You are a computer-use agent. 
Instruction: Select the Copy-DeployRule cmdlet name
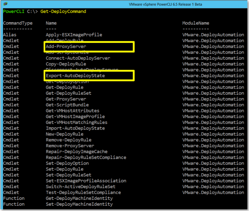click(66, 64)
